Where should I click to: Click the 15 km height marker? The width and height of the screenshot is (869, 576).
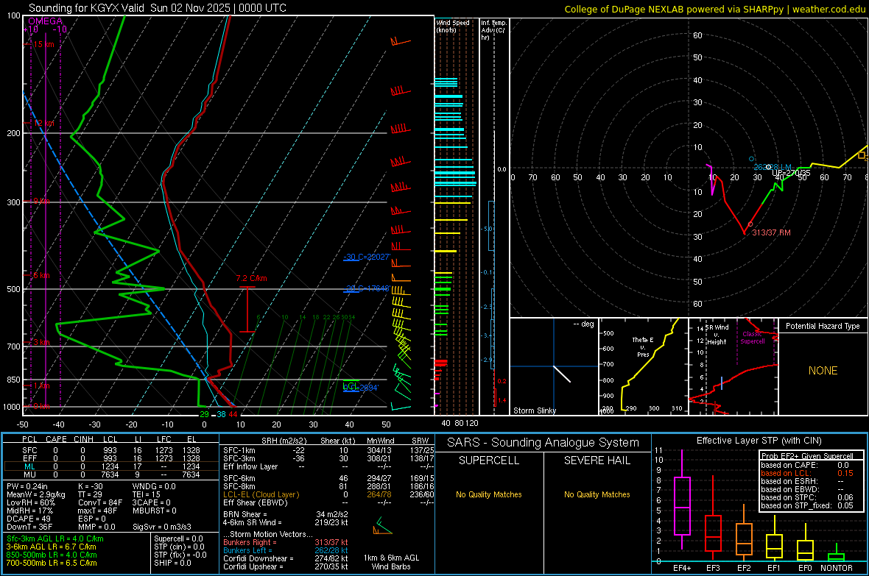coord(43,44)
